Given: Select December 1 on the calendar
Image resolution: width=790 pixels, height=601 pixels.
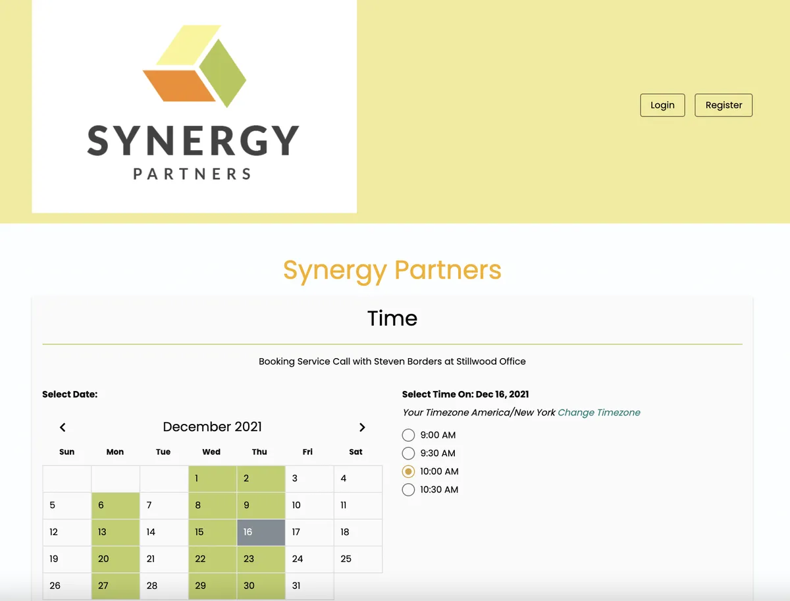Looking at the screenshot, I should pyautogui.click(x=213, y=479).
